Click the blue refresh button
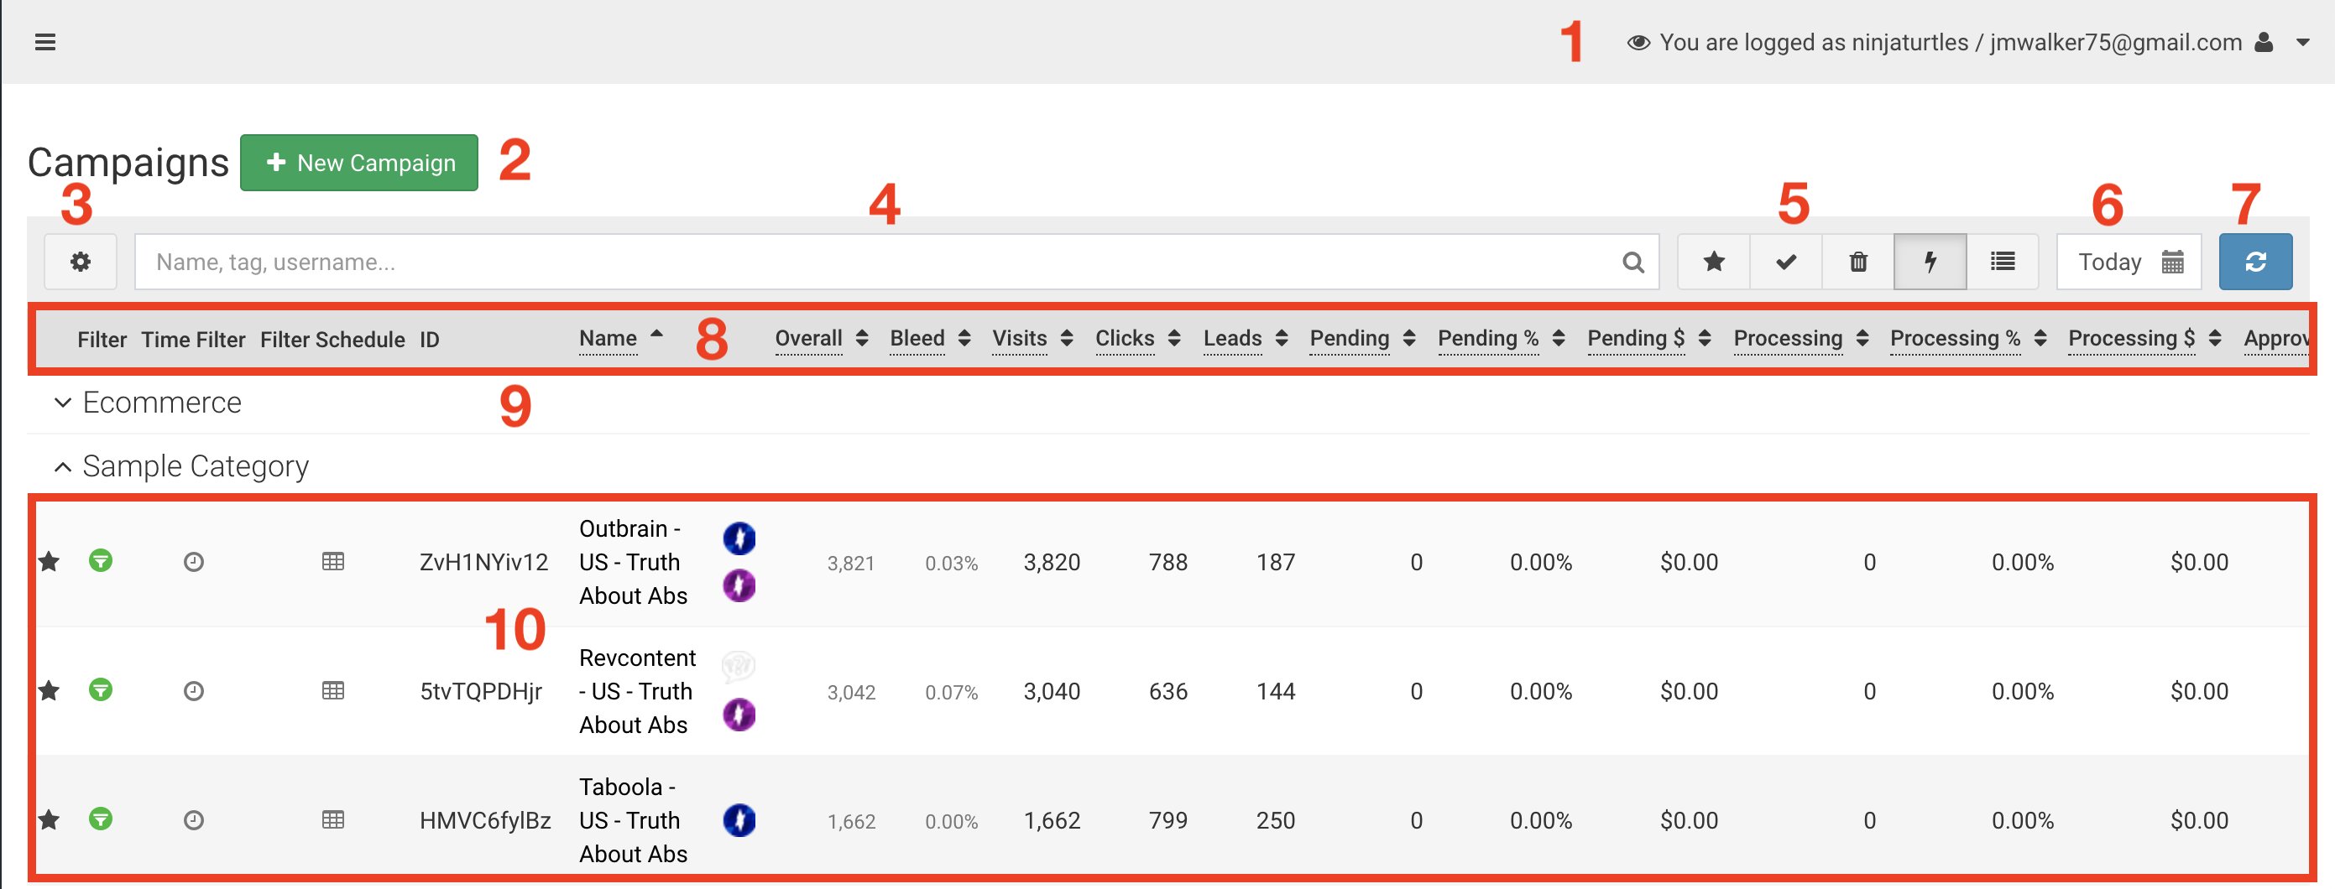The height and width of the screenshot is (889, 2335). click(x=2255, y=262)
